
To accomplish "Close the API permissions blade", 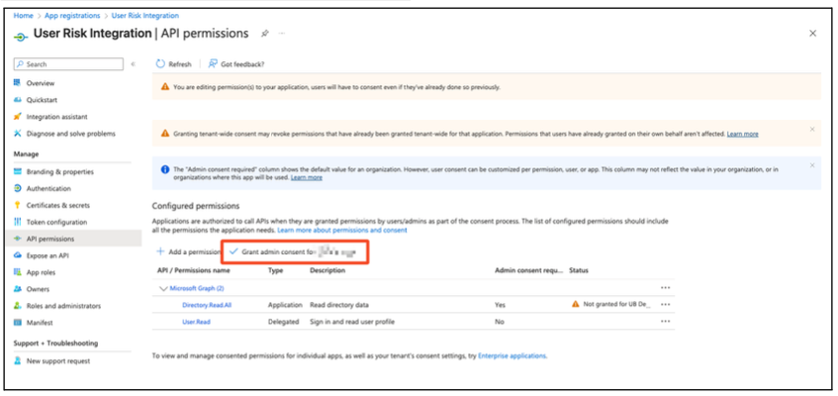I will pyautogui.click(x=812, y=34).
